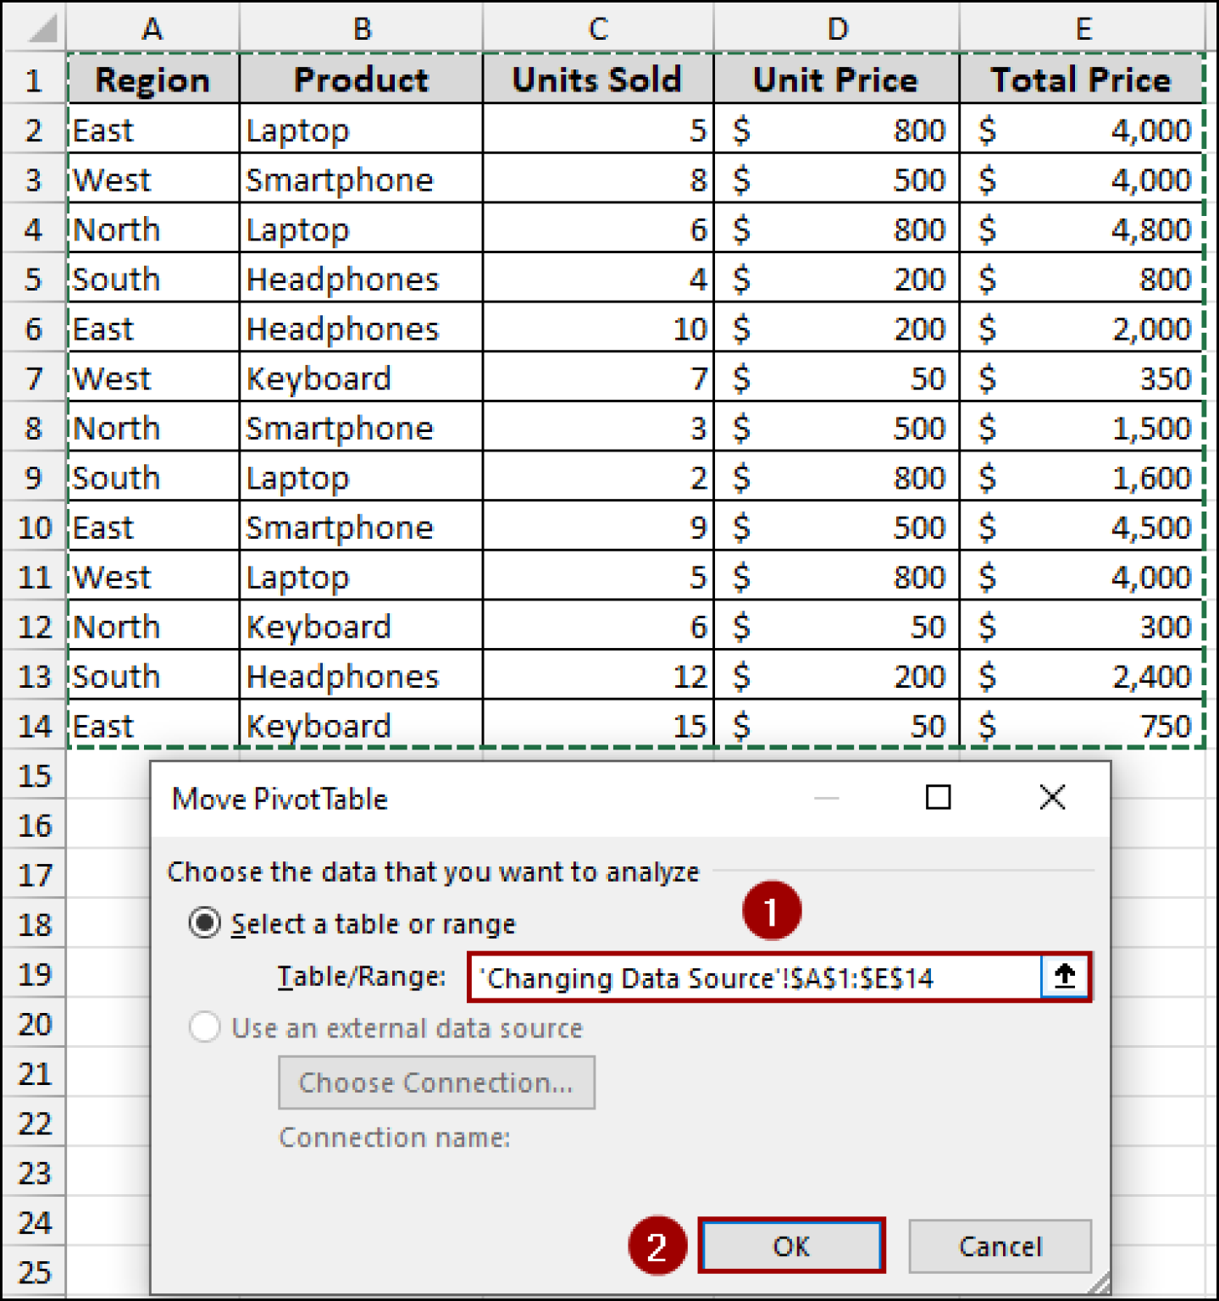
Task: Click into the Table/Range input field
Action: click(754, 978)
